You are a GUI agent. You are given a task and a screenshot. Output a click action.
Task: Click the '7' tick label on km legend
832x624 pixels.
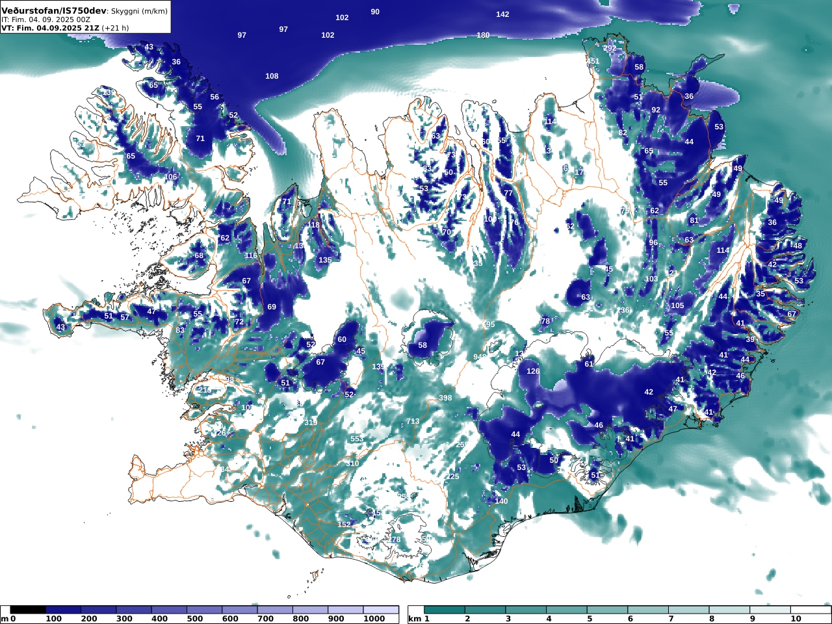671,619
